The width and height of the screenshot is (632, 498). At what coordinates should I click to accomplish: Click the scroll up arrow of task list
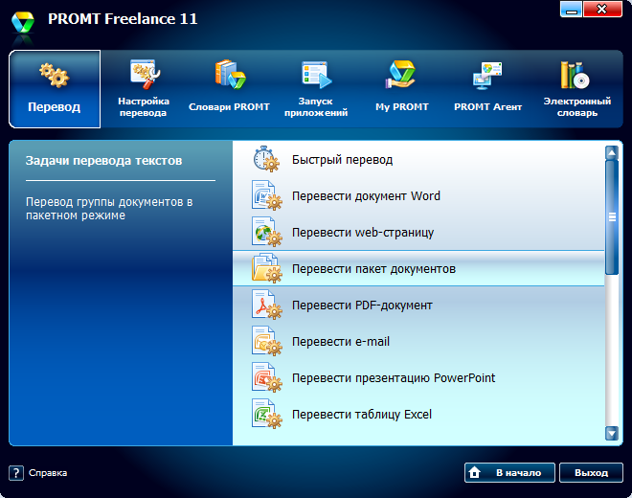coord(612,152)
